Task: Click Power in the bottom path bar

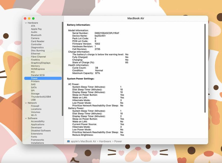Action: (118, 141)
